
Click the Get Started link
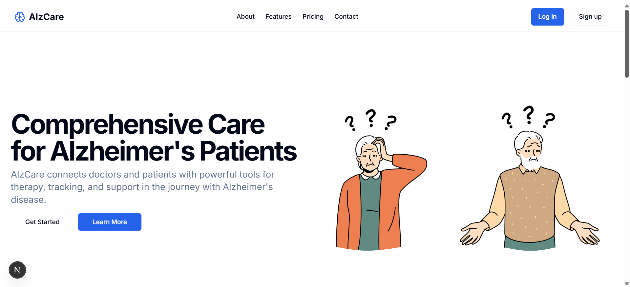(42, 222)
